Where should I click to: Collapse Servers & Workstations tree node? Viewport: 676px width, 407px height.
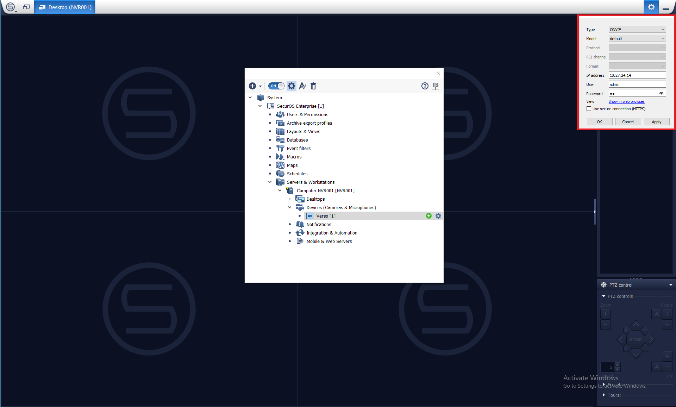[x=270, y=182]
